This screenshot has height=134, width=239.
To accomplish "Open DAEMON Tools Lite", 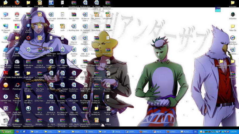I will point(6,99).
